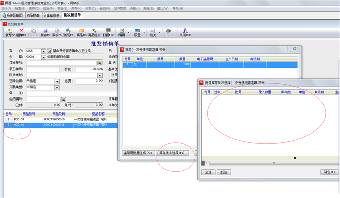
Task: Switch to the 入库验收单 tab
Action: 52,15
